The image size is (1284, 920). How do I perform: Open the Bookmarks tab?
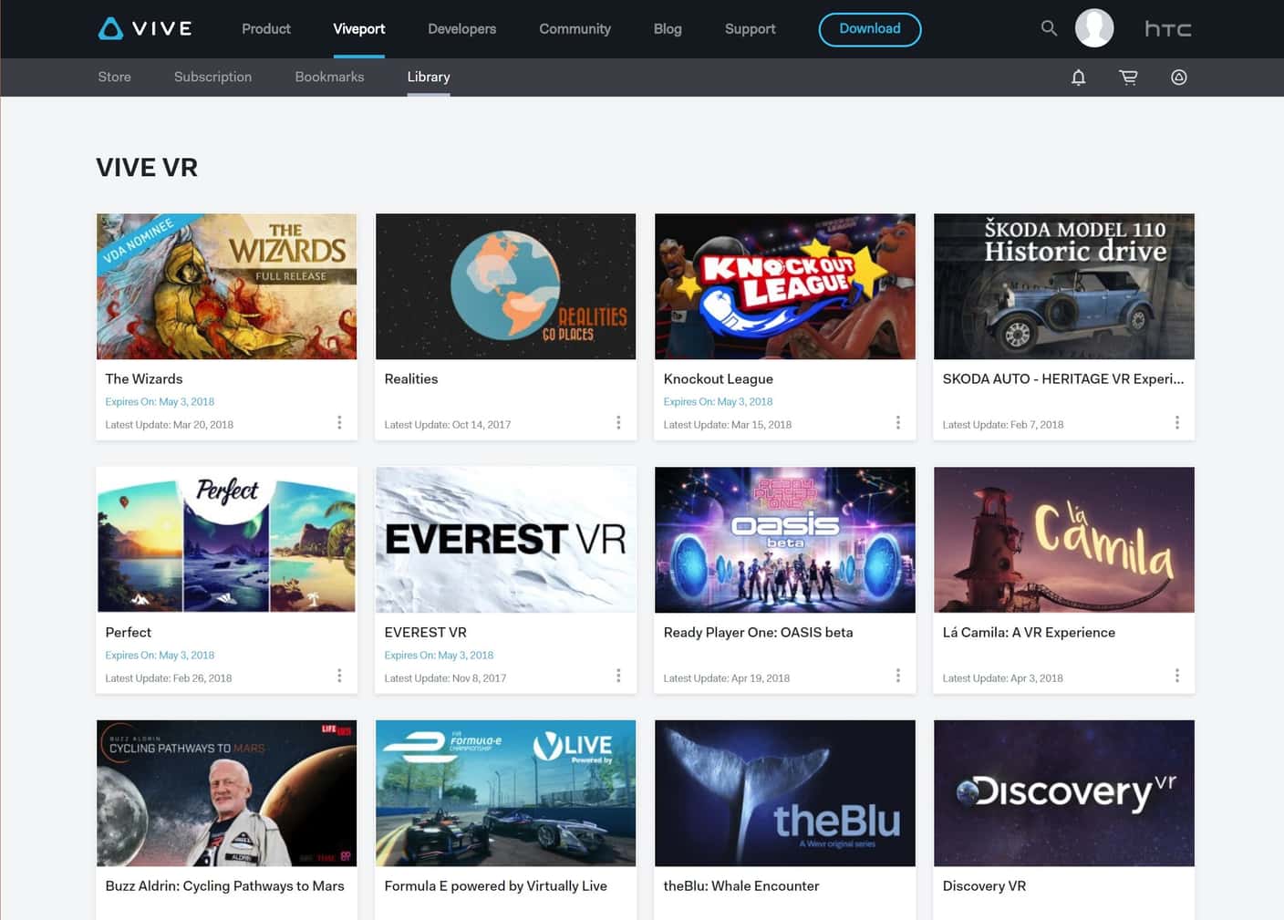point(330,78)
